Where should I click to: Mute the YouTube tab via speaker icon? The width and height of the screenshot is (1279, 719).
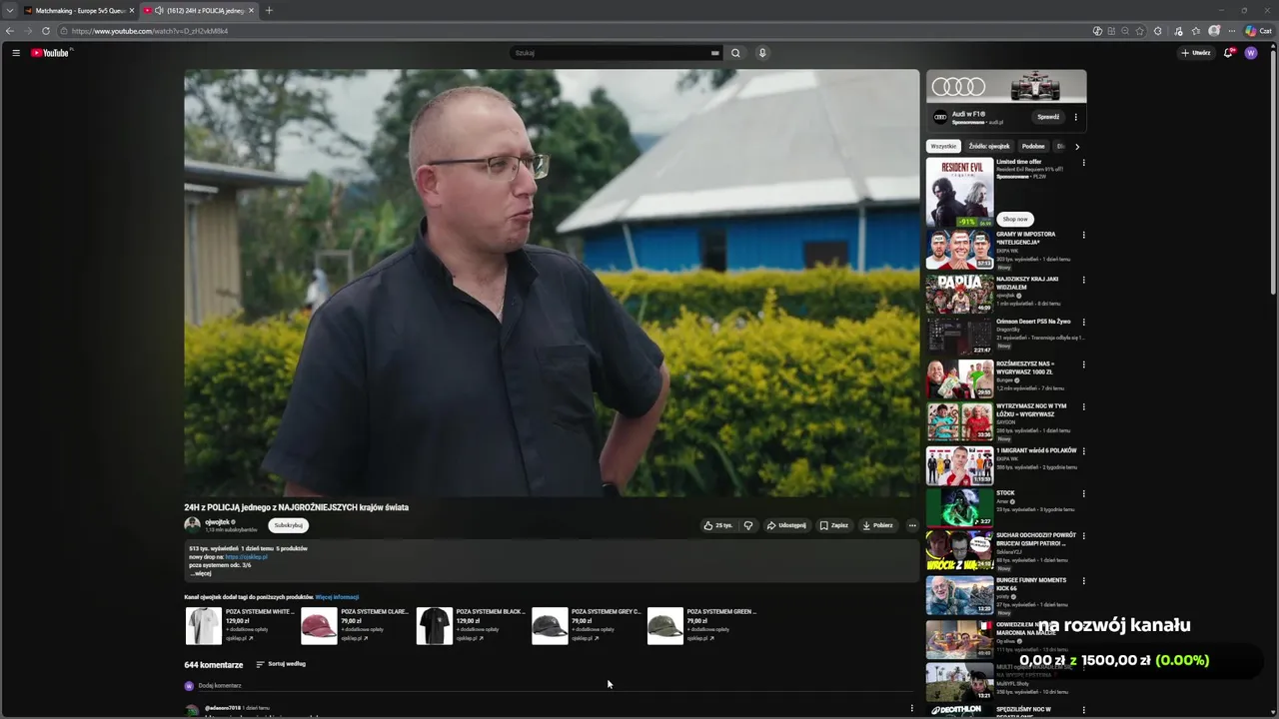point(160,10)
